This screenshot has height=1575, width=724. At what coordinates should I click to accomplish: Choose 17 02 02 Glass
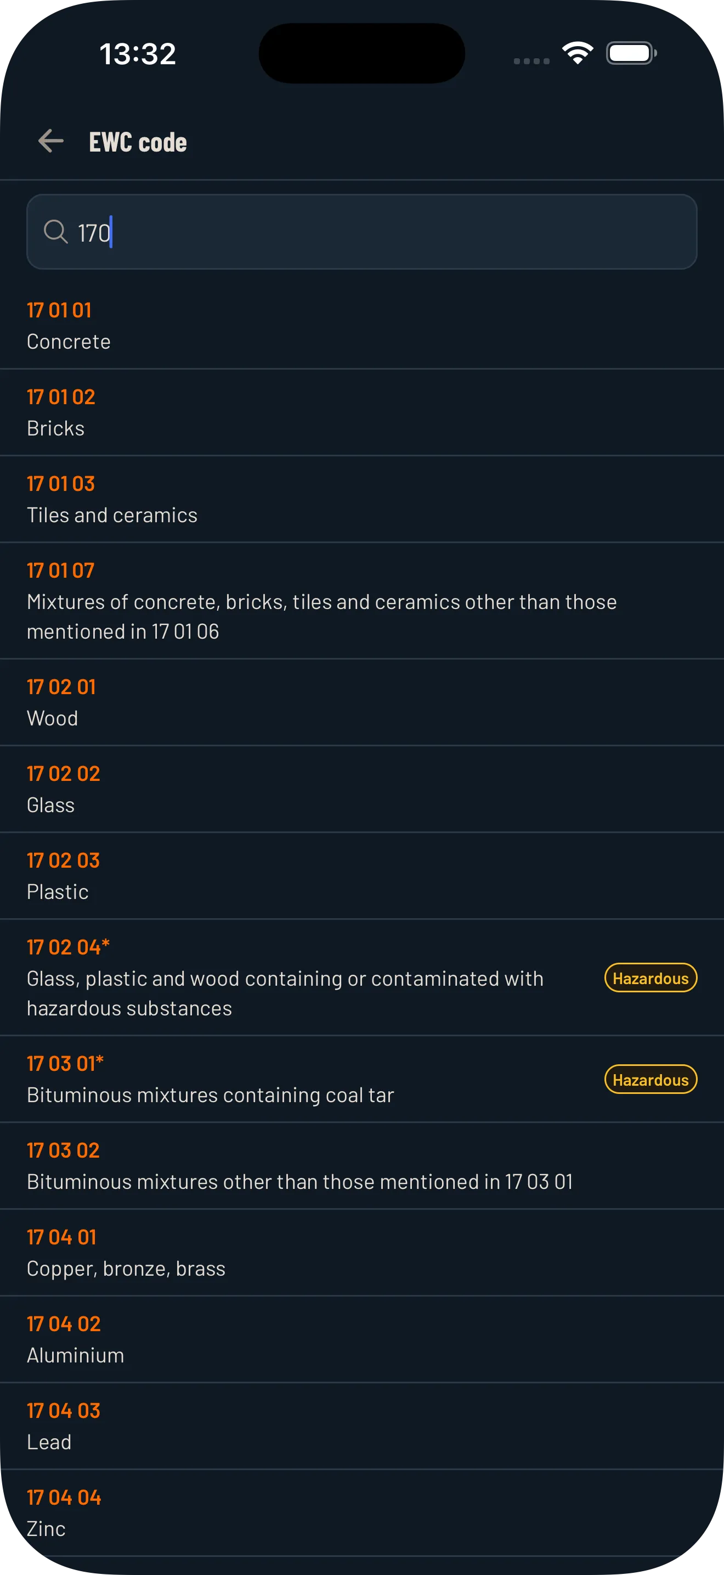[362, 789]
